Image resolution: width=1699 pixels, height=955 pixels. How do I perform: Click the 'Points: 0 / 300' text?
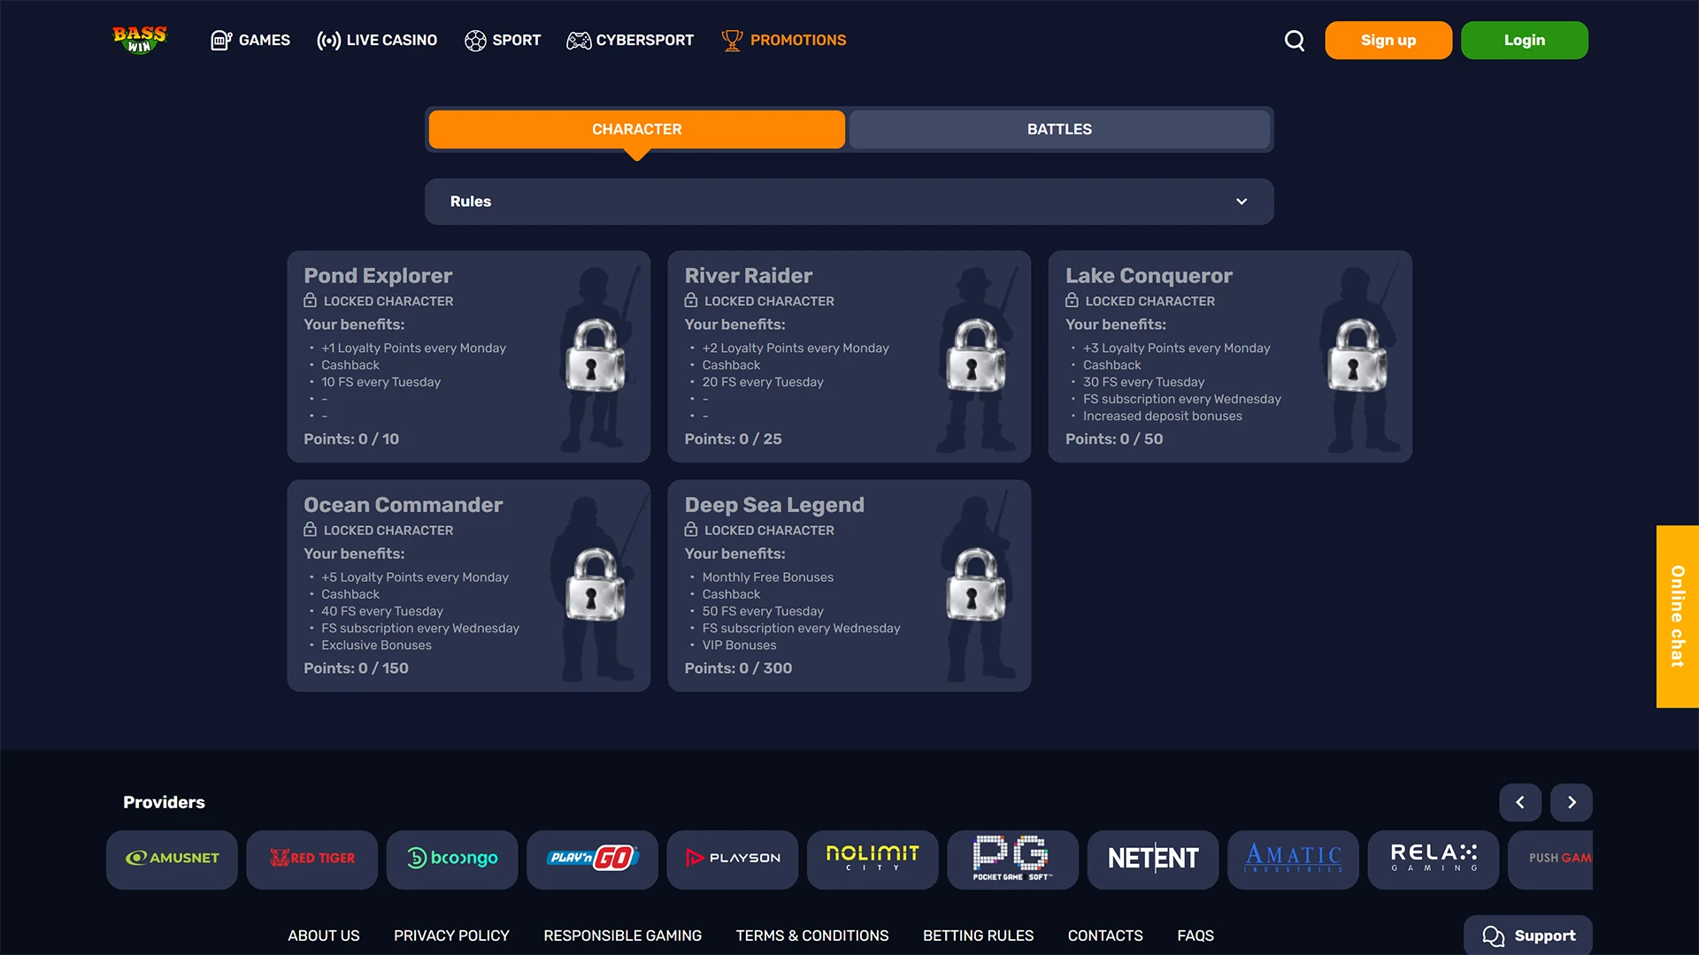738,668
